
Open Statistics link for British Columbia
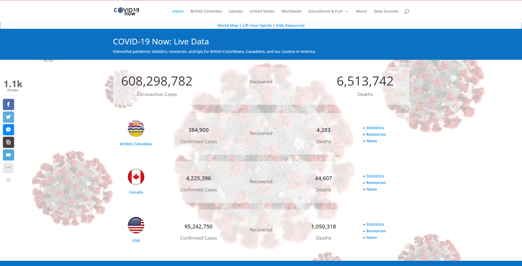[375, 128]
